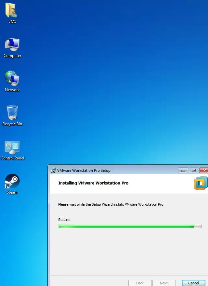
Task: Click the VMware Workstation logo in the header
Action: 201,183
